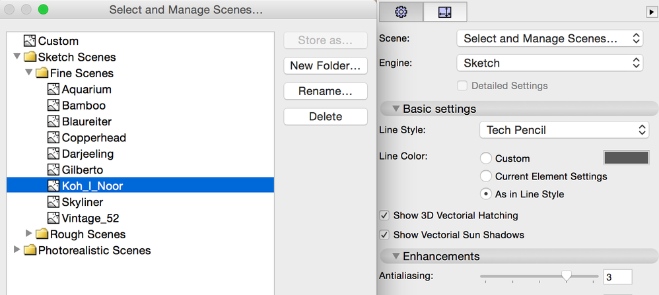This screenshot has height=295, width=659.
Task: Collapse the Basic settings section
Action: [x=396, y=109]
